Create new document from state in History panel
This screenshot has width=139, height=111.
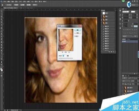[109, 52]
